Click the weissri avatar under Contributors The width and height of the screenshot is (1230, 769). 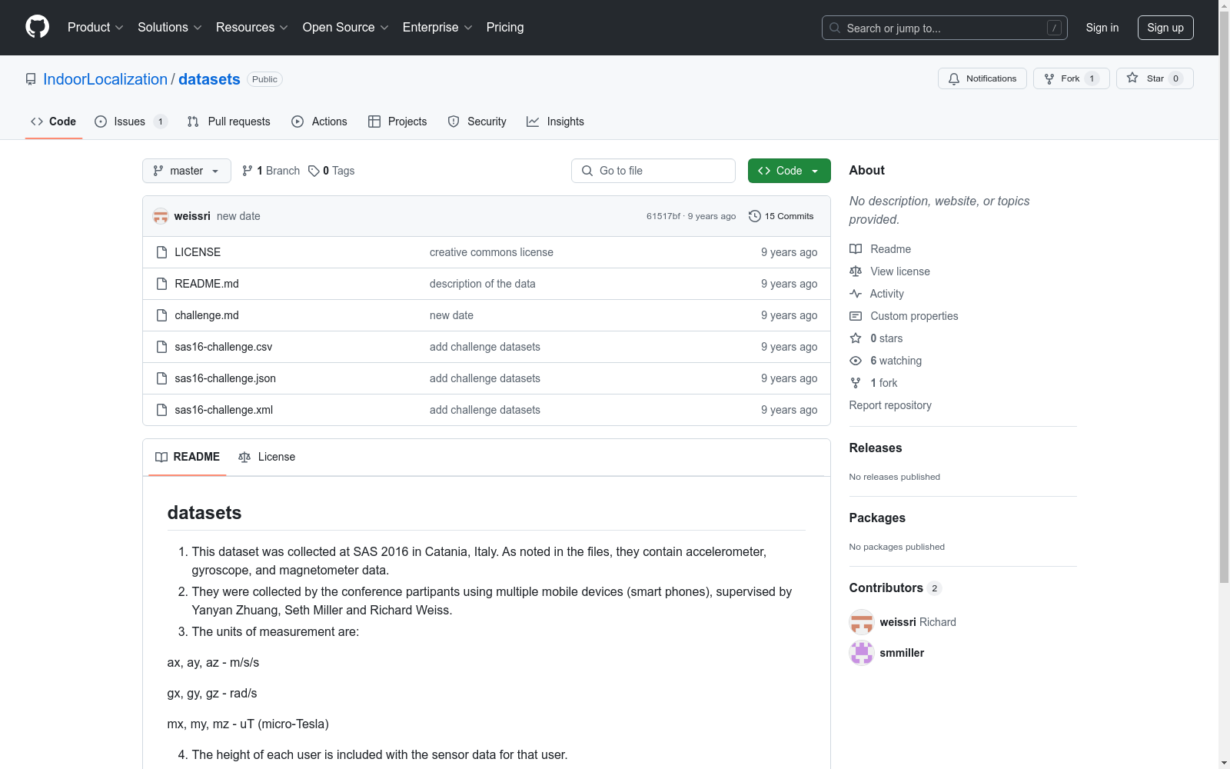click(862, 622)
